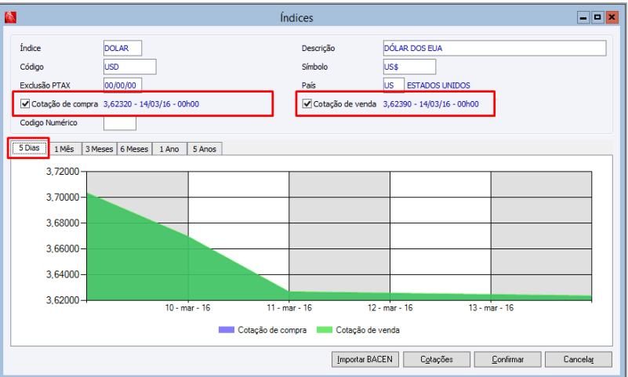Click the Exclusão PTAX date field

tap(122, 85)
